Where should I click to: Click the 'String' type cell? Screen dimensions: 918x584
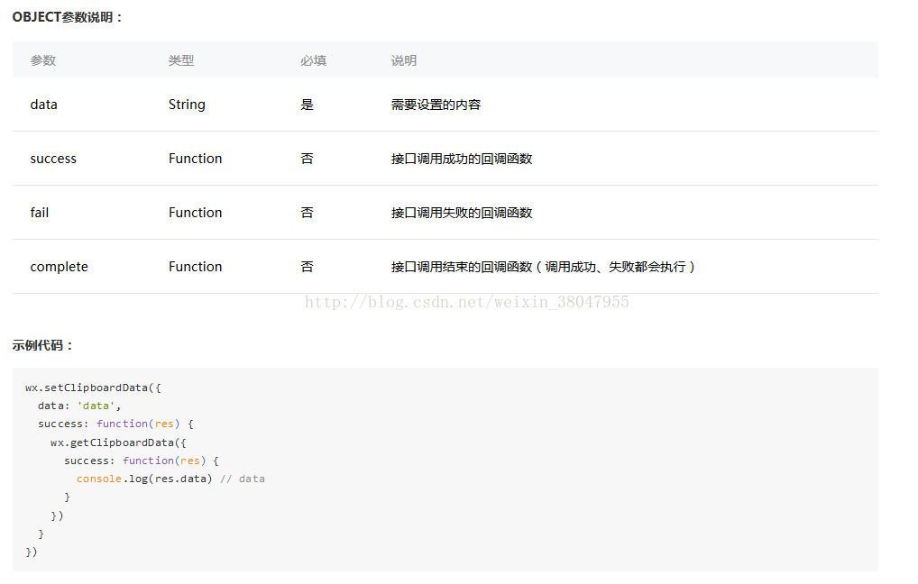click(x=187, y=105)
